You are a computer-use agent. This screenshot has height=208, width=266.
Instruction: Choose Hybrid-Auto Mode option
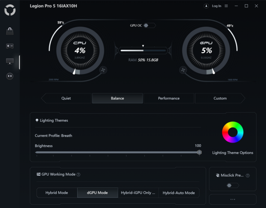179,193
